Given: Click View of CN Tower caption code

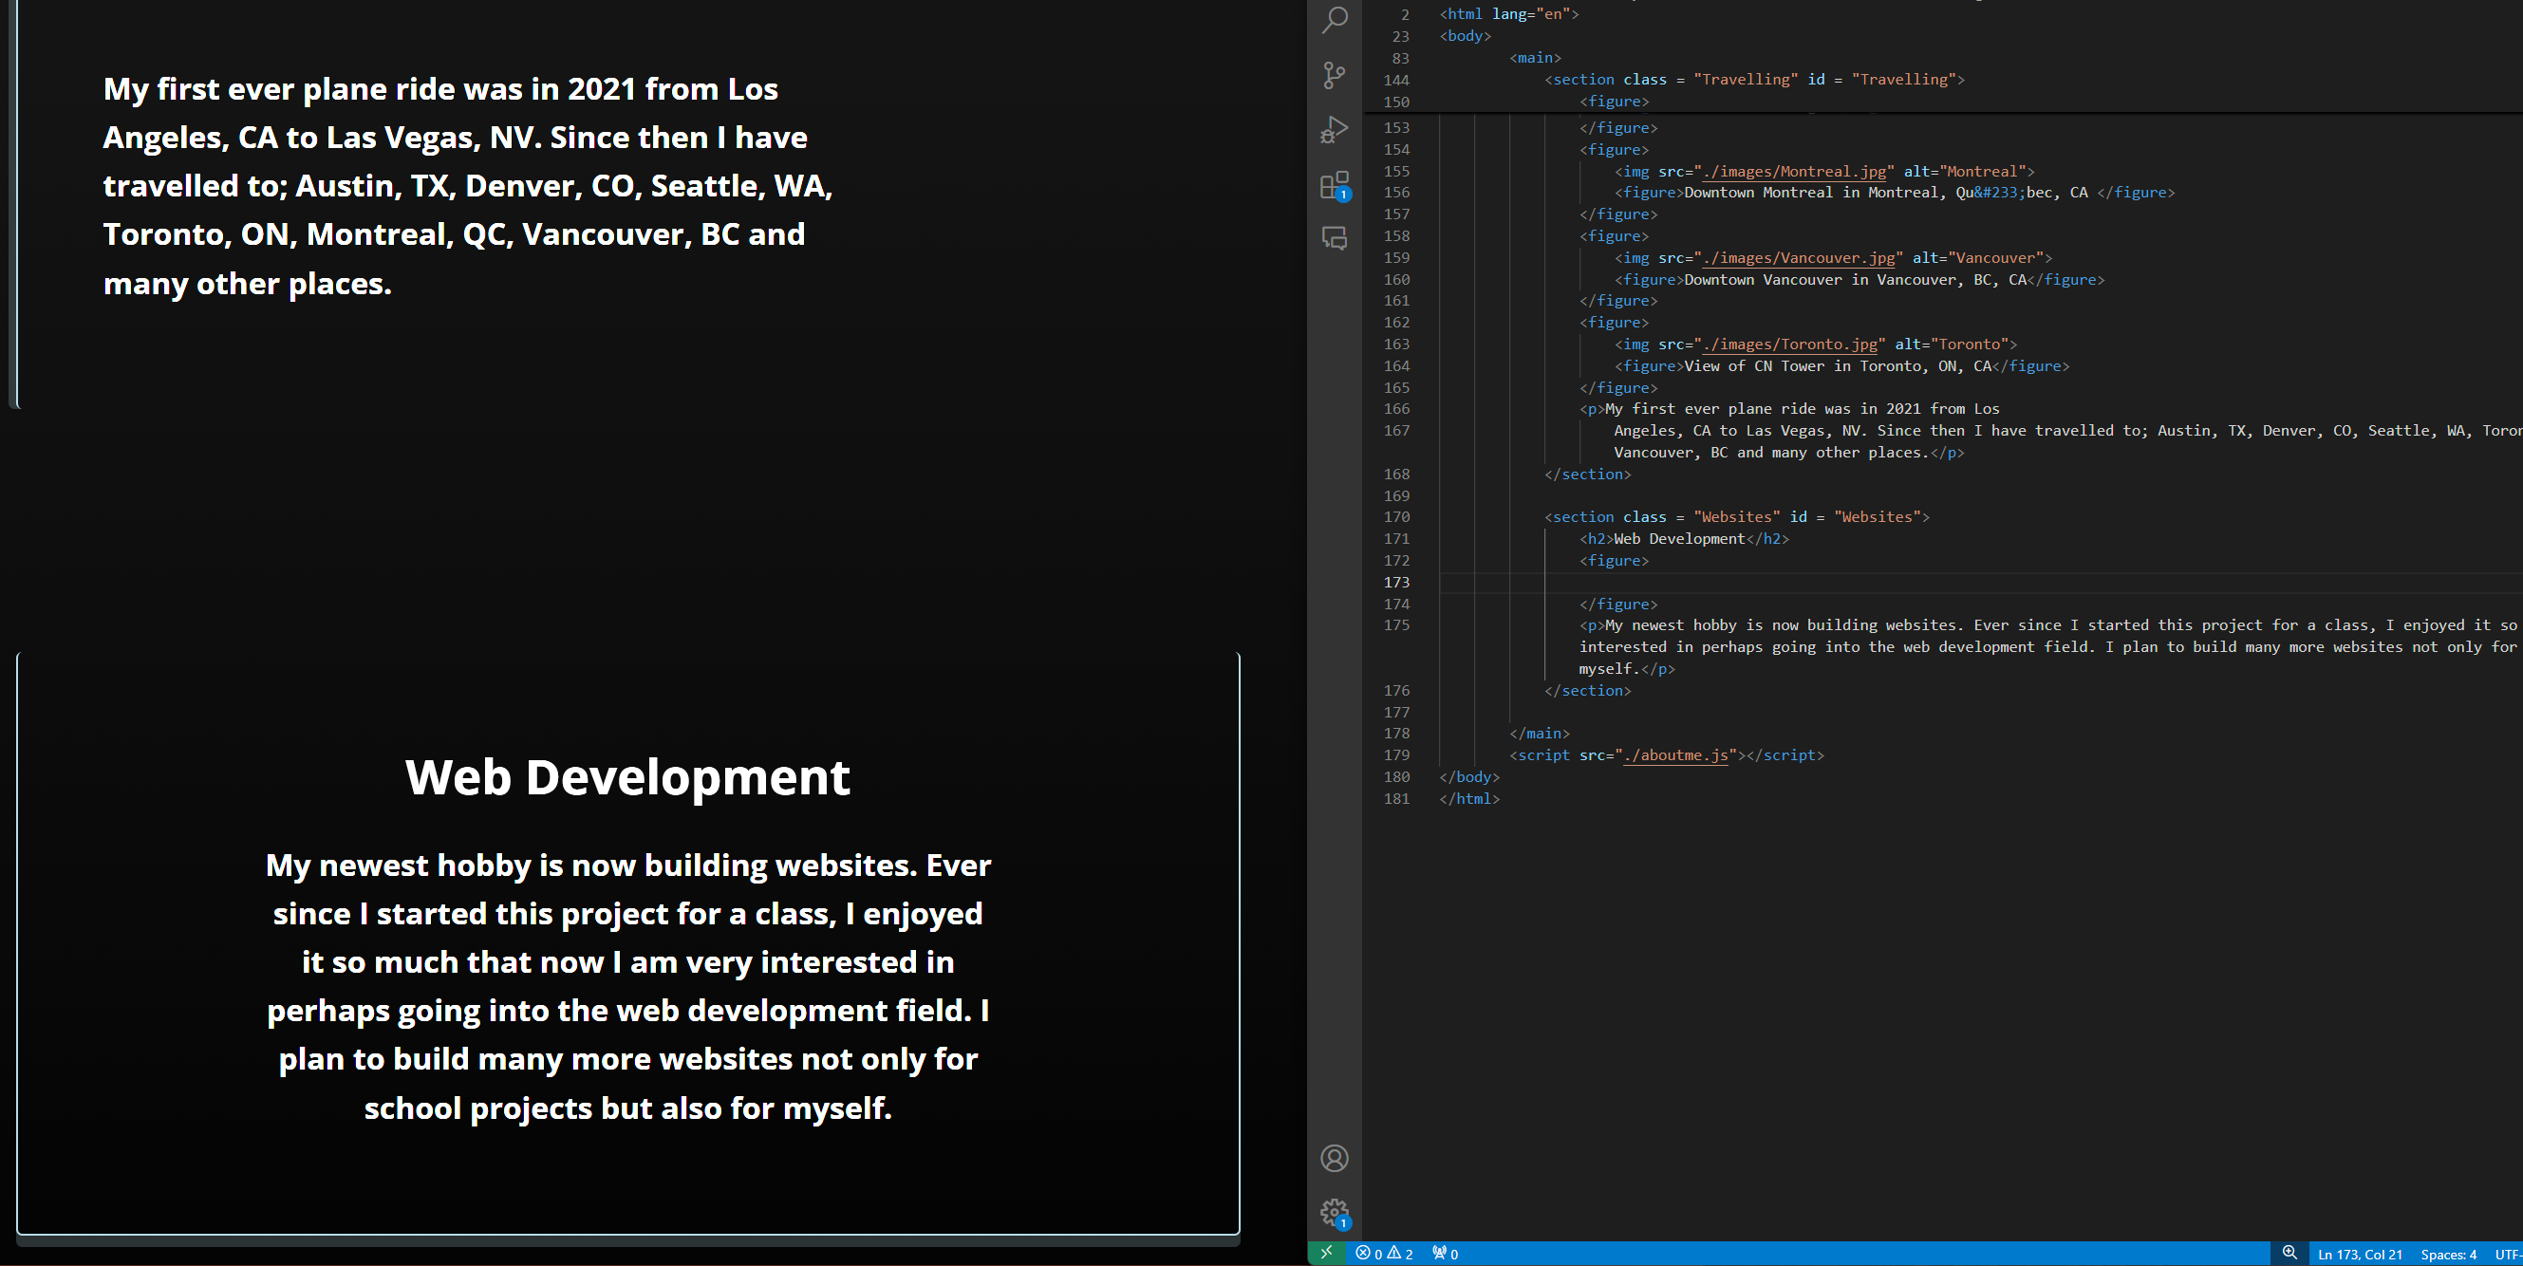Looking at the screenshot, I should click(x=1841, y=366).
